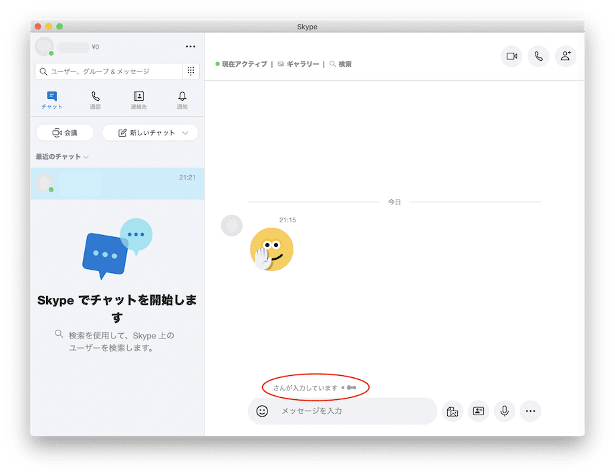Screen dimensions: 615x476
Task: Open more message options ellipsis
Action: [531, 411]
